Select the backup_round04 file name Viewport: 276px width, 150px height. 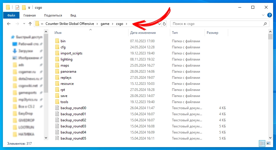(x=73, y=132)
